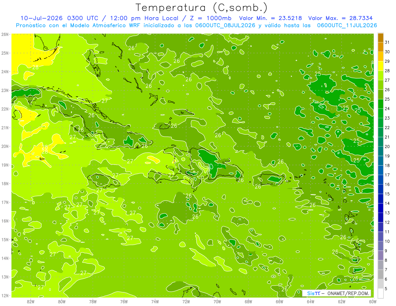Click the '68W' longitude axis label
This screenshot has height=306, width=396.
(248, 301)
